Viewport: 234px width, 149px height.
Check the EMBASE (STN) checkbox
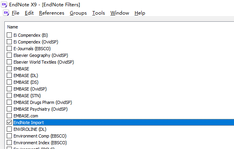9,96
